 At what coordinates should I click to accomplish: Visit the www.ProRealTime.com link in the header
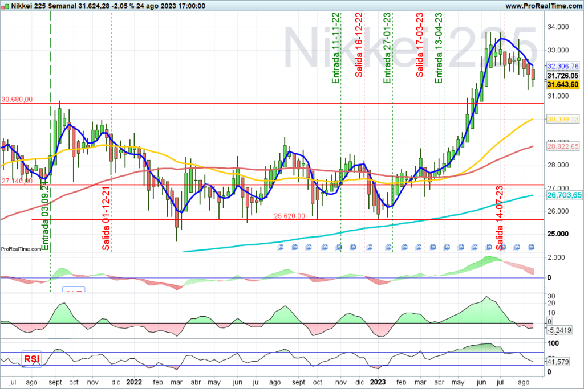click(544, 6)
